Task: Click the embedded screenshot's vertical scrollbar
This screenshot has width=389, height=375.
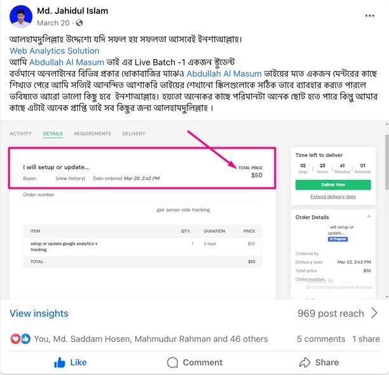Action: tap(386, 163)
